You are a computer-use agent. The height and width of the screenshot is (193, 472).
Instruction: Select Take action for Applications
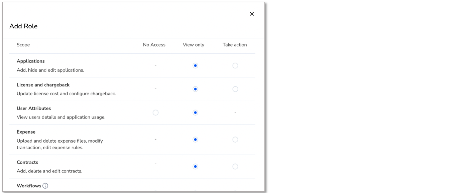tap(235, 66)
